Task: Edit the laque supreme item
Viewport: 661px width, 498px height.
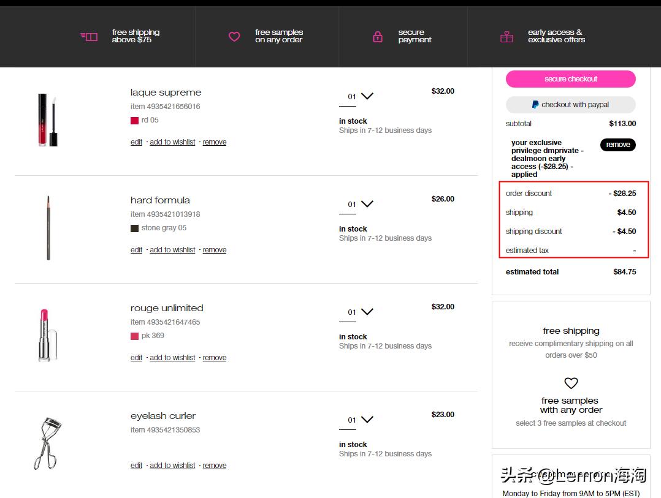Action: tap(136, 142)
